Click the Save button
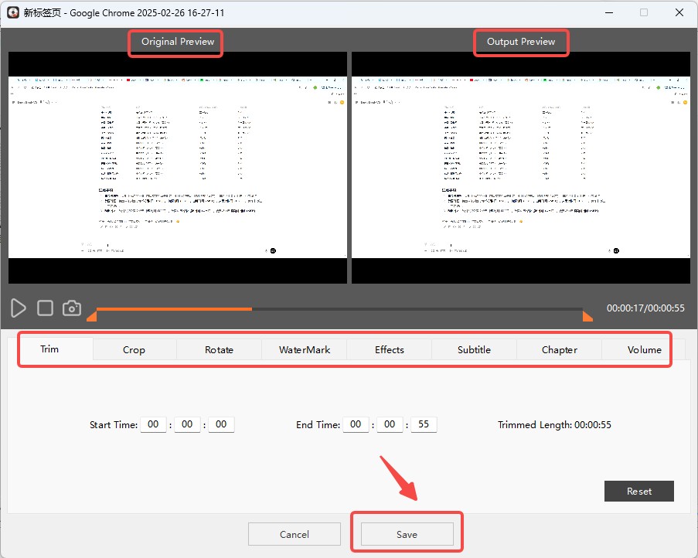Screen dimensions: 698x558 [x=407, y=534]
